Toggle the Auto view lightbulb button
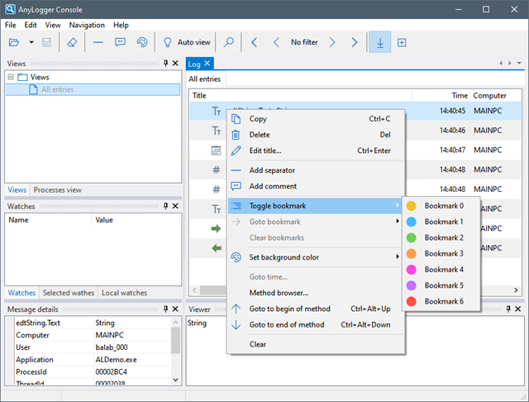 coord(187,42)
